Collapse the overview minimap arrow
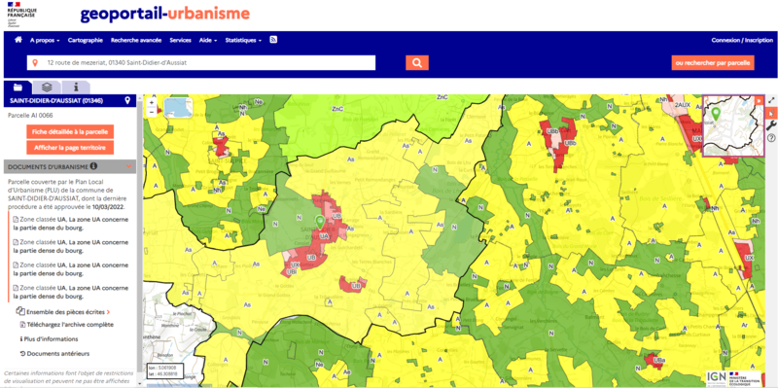Viewport: 778px width, 388px height. tap(759, 100)
